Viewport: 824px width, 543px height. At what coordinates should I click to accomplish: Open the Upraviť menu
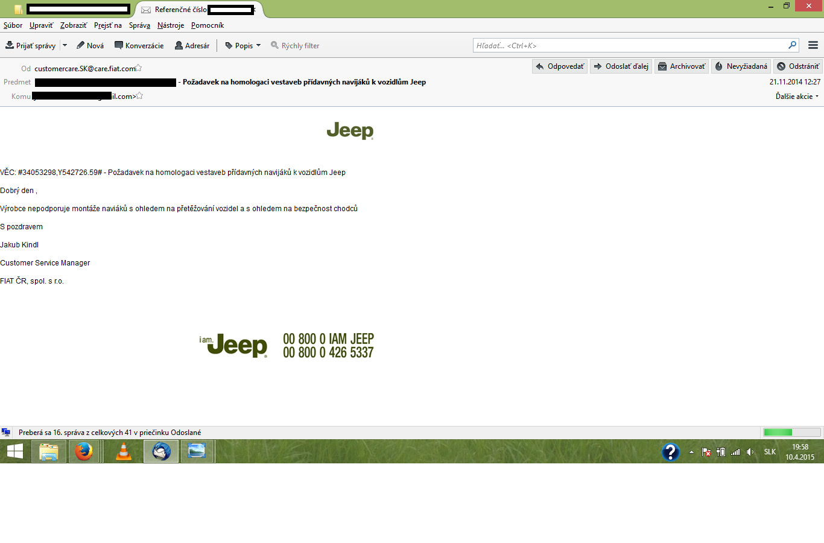(x=41, y=25)
